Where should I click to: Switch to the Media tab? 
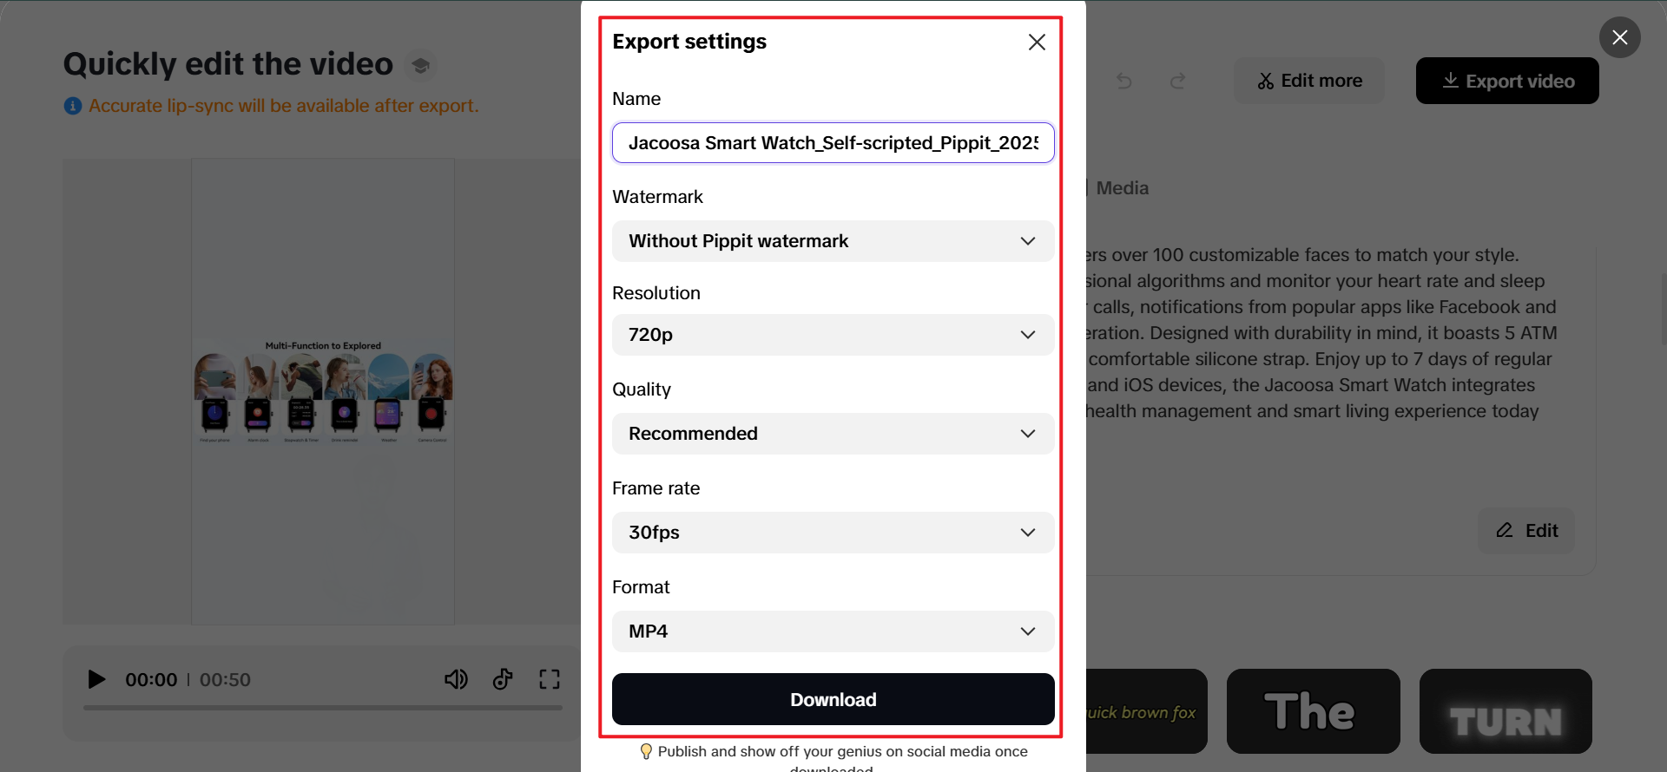point(1122,188)
